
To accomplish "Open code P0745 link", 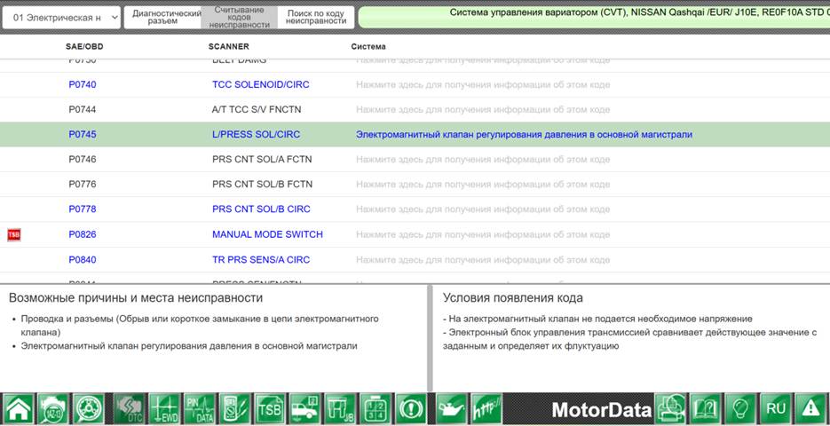I will (83, 134).
